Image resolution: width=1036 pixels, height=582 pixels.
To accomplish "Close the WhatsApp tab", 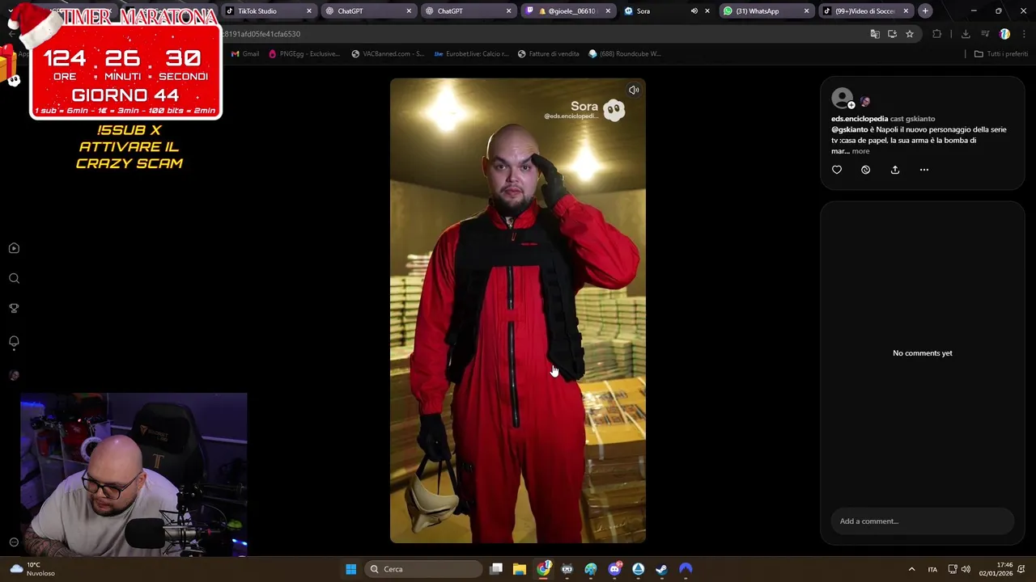I will 806,11.
